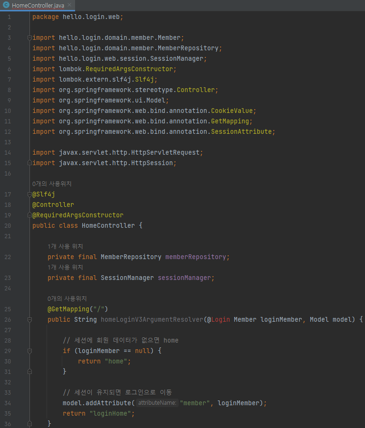
Task: Click the @Slf4j annotation on line 17
Action: click(x=43, y=195)
